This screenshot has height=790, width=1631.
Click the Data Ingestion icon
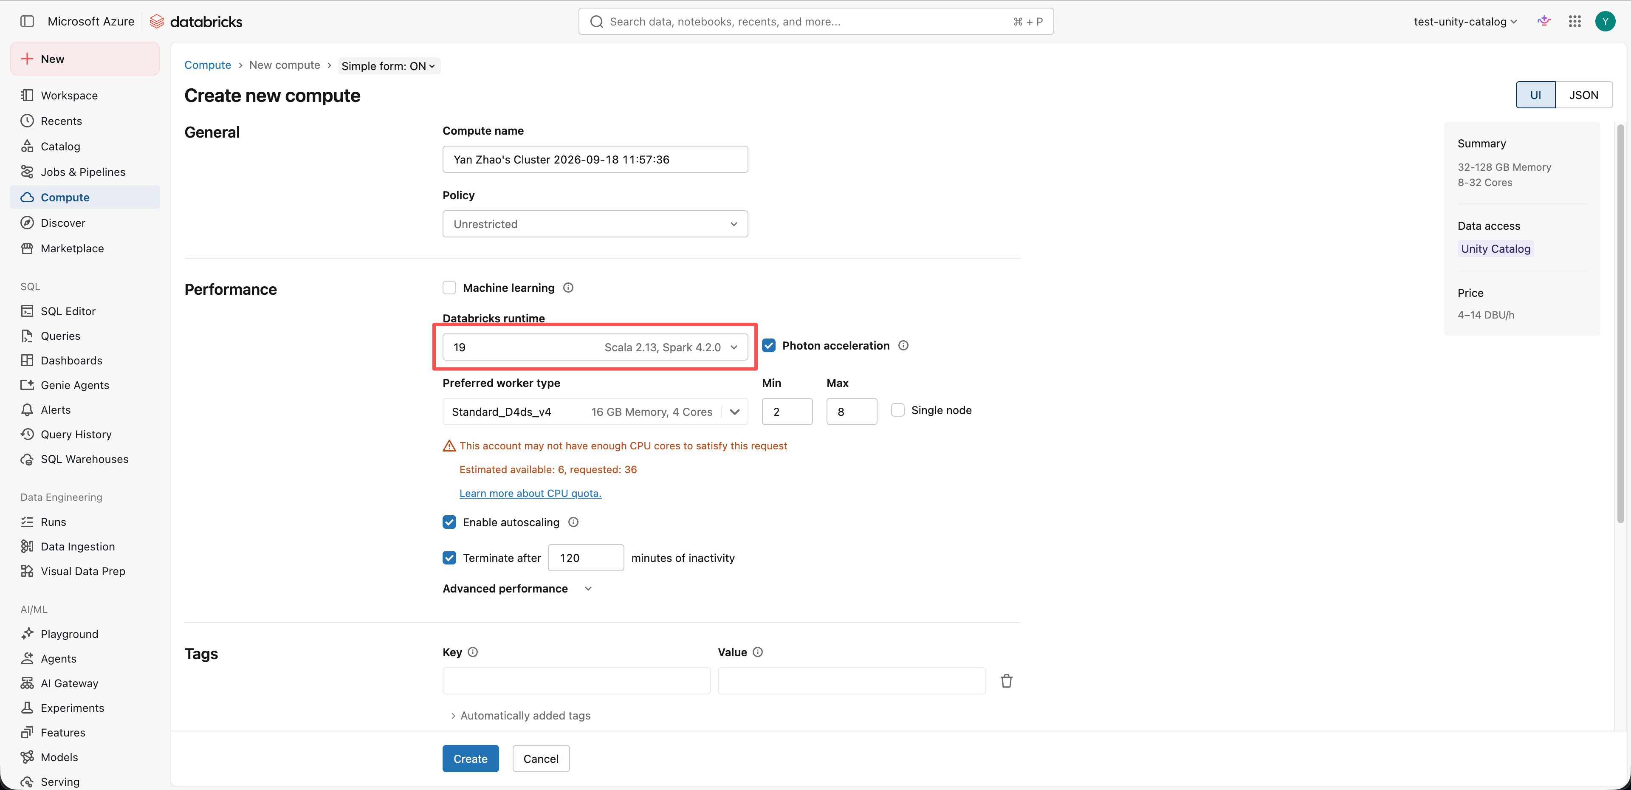tap(27, 546)
